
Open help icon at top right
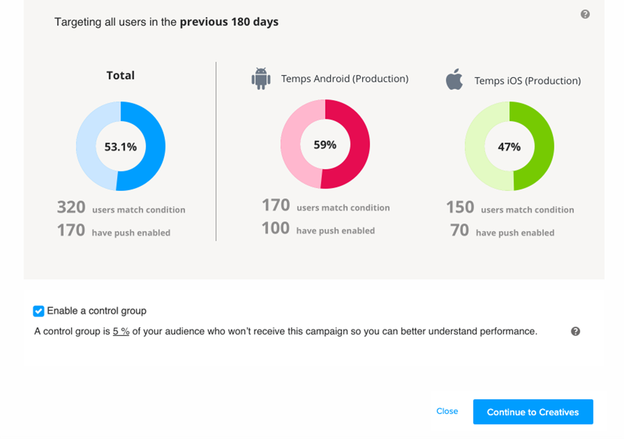point(585,14)
